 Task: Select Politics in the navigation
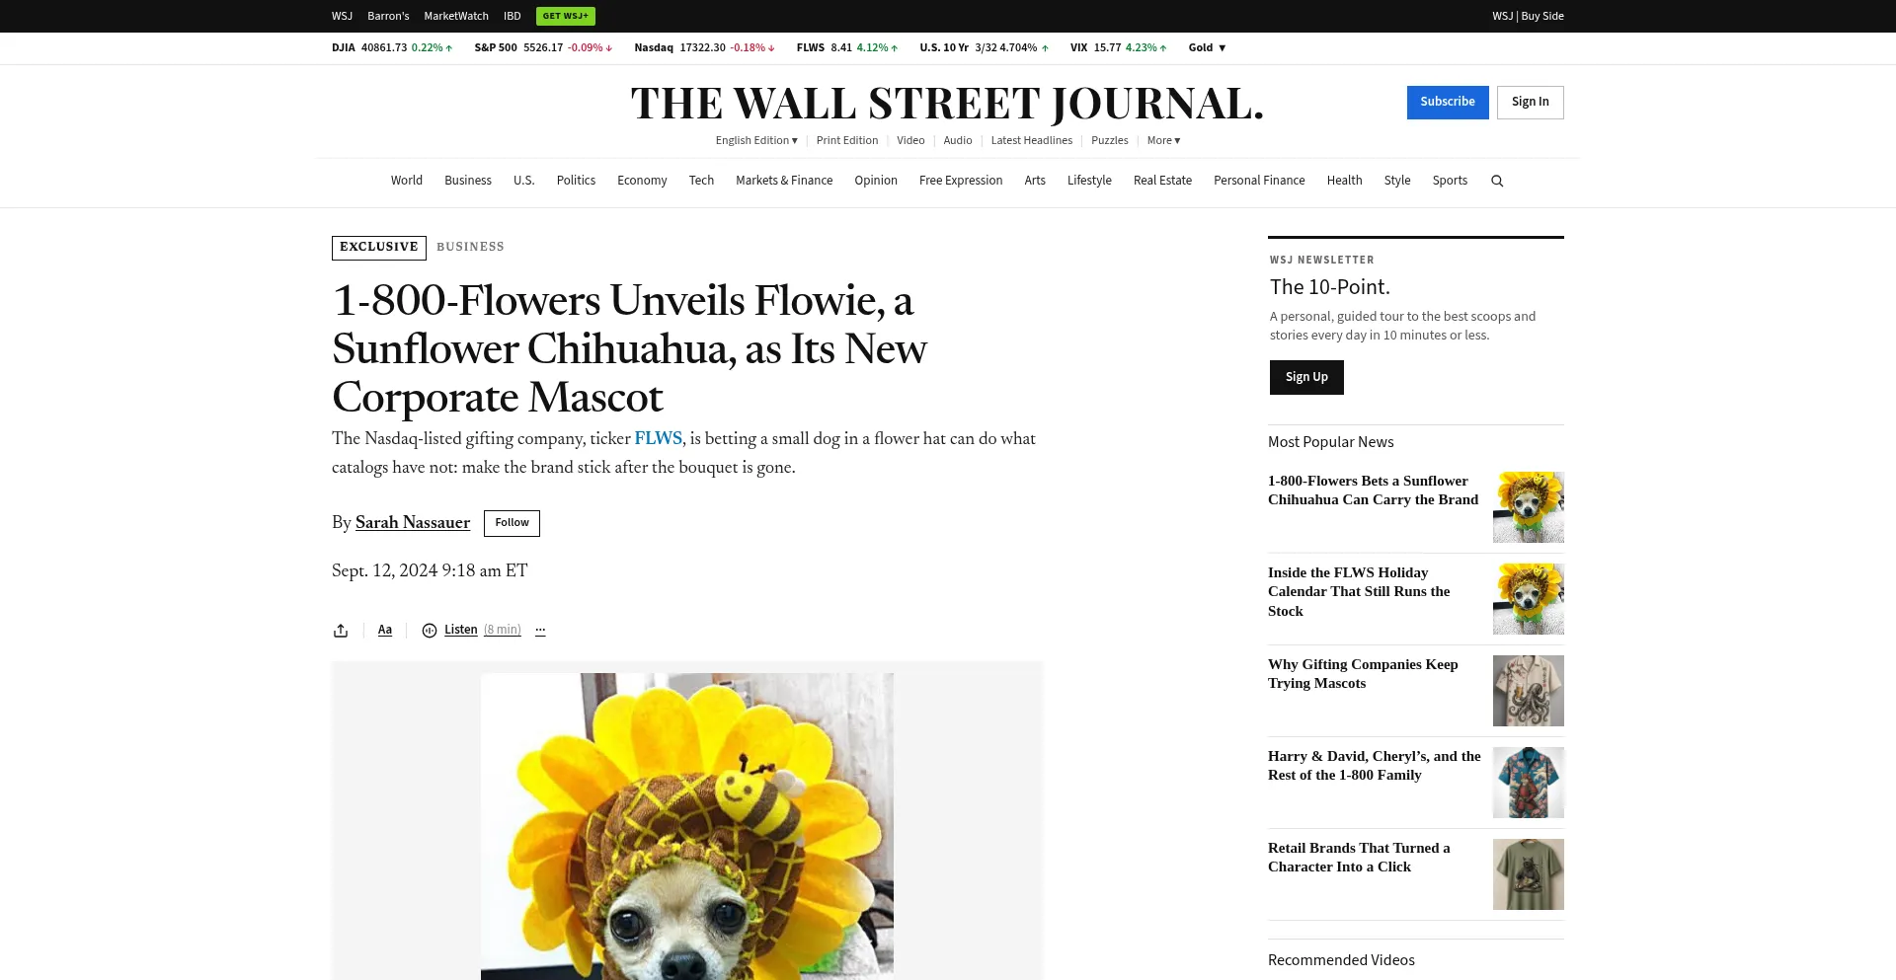click(x=576, y=181)
